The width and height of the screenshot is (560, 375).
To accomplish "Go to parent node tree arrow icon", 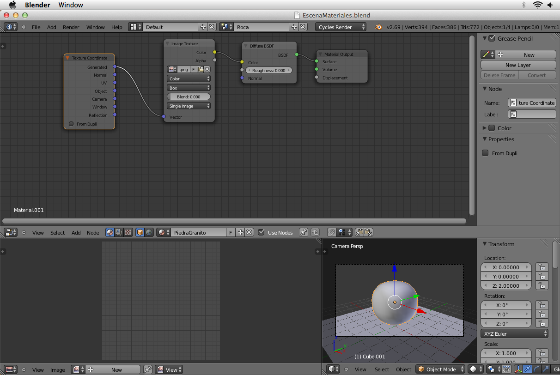I will click(x=315, y=232).
